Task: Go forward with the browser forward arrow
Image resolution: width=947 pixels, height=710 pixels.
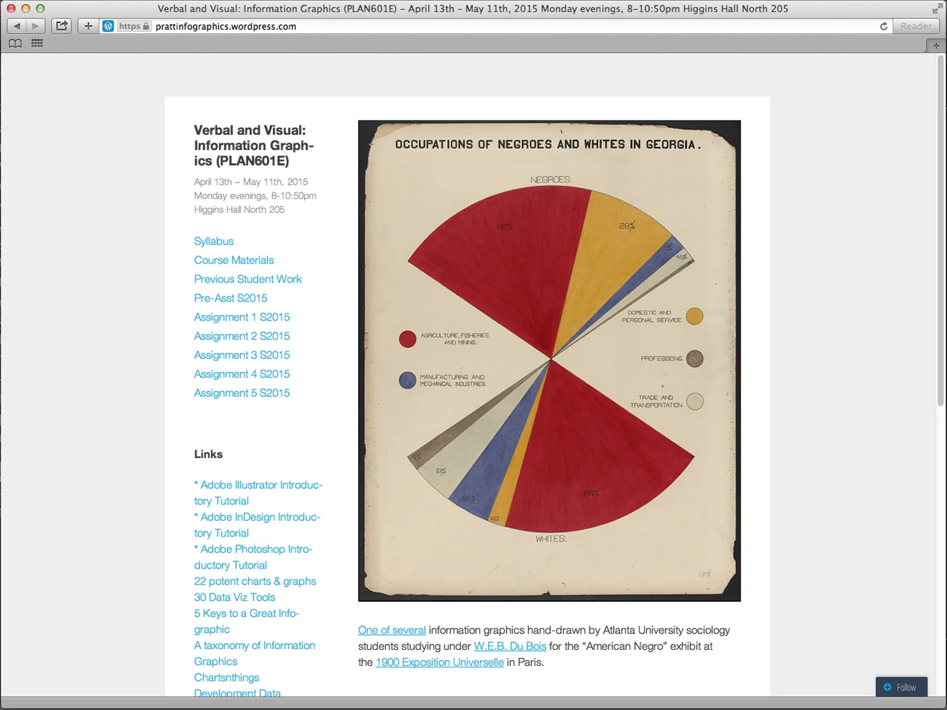Action: 35,26
